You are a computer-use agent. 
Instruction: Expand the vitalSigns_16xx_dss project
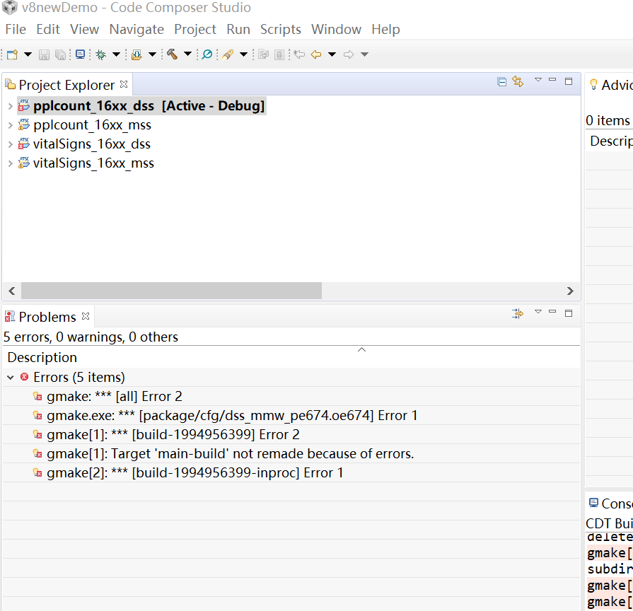pos(11,144)
